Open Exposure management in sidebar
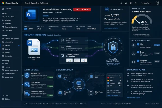The width and height of the screenshot is (162, 108). coord(10,39)
